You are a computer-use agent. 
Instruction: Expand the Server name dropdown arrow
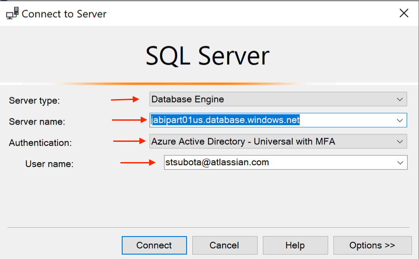pos(400,120)
